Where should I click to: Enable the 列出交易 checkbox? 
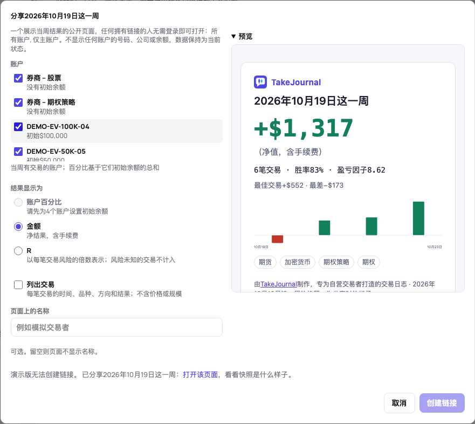click(18, 285)
